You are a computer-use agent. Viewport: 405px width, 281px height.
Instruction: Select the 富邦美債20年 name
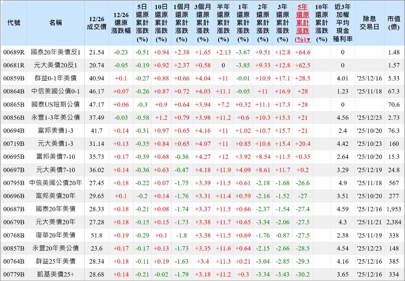pyautogui.click(x=55, y=196)
